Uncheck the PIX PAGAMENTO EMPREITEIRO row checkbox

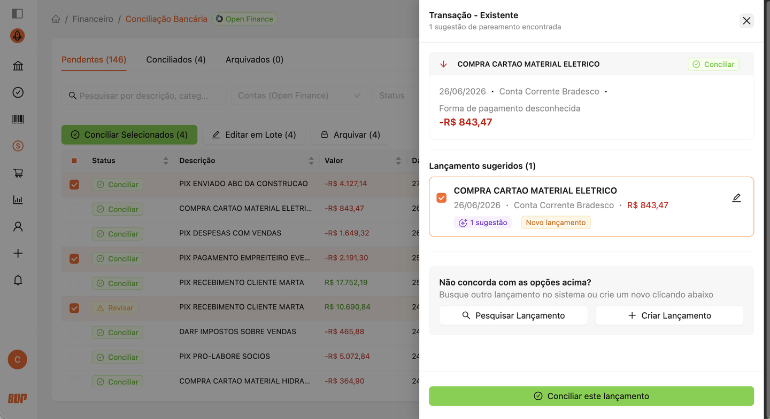[x=74, y=259]
